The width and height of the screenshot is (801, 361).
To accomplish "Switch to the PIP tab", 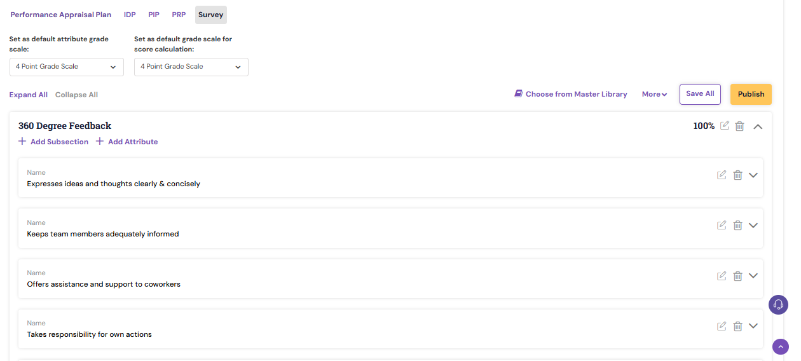I will click(154, 15).
